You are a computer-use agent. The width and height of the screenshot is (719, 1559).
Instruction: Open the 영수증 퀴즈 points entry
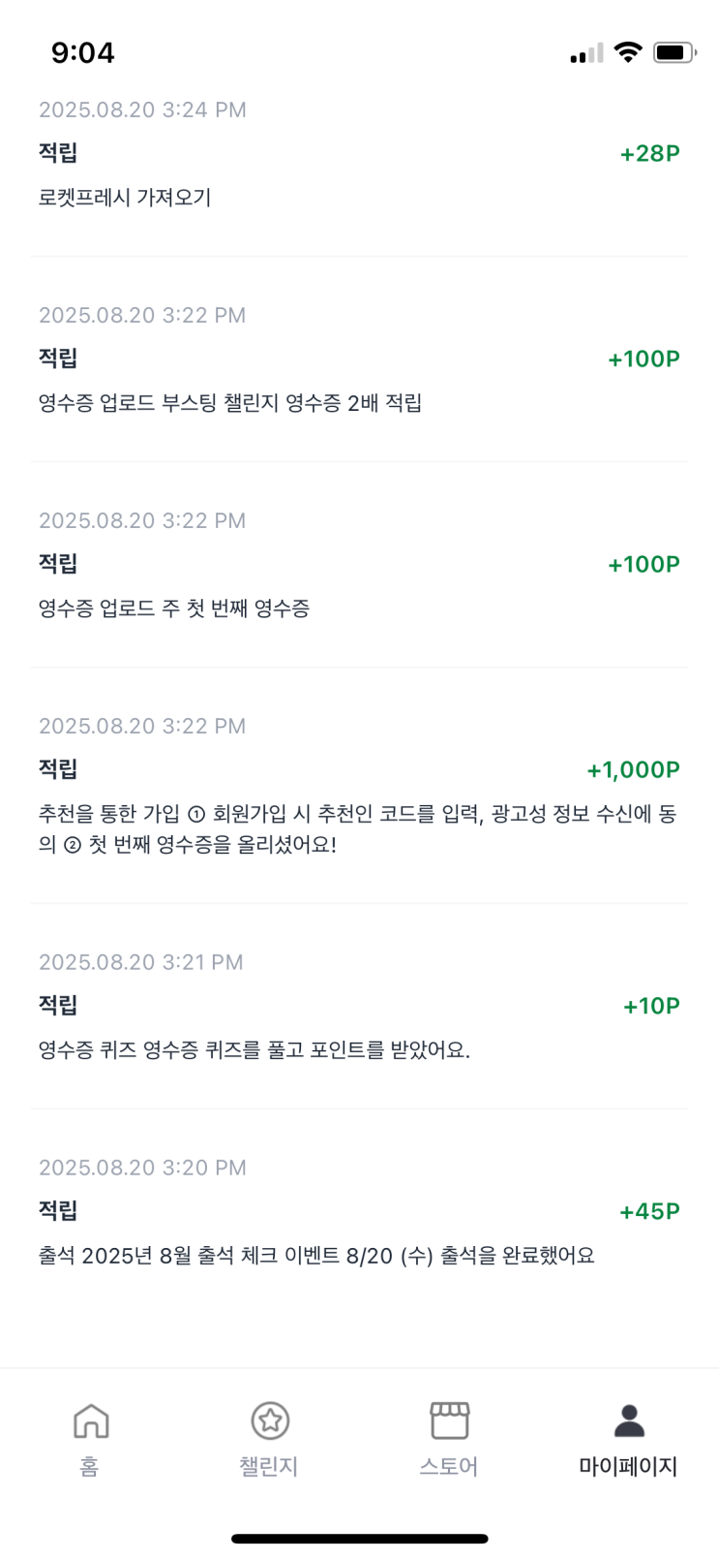[x=254, y=1050]
